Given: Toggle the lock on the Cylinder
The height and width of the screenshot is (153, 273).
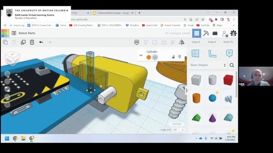Looking at the screenshot, I should [x=174, y=57].
